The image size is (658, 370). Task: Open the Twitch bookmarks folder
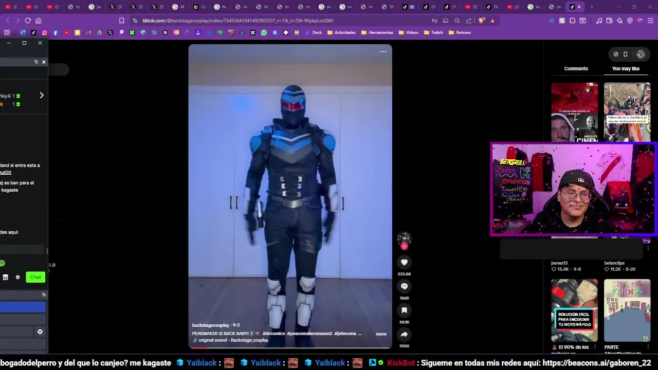(x=433, y=32)
